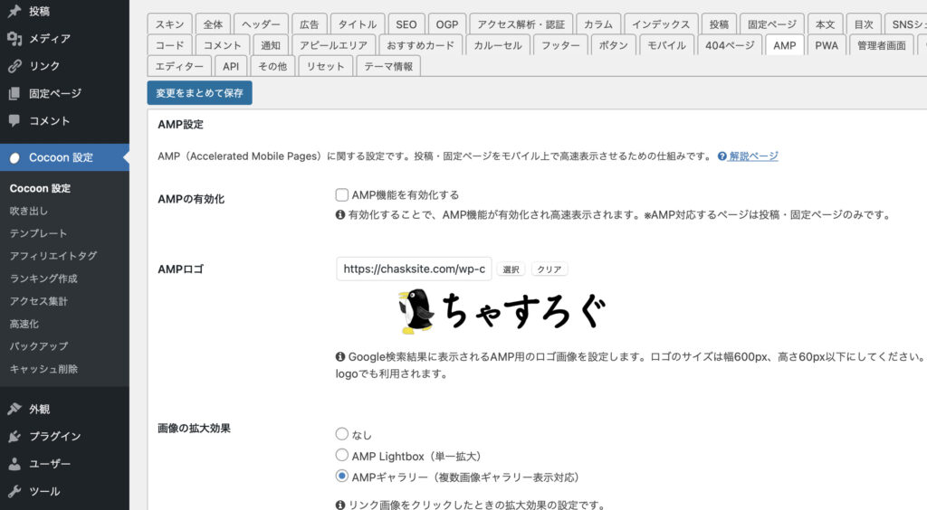Switch to the PWA tab
The image size is (927, 510).
coord(827,45)
